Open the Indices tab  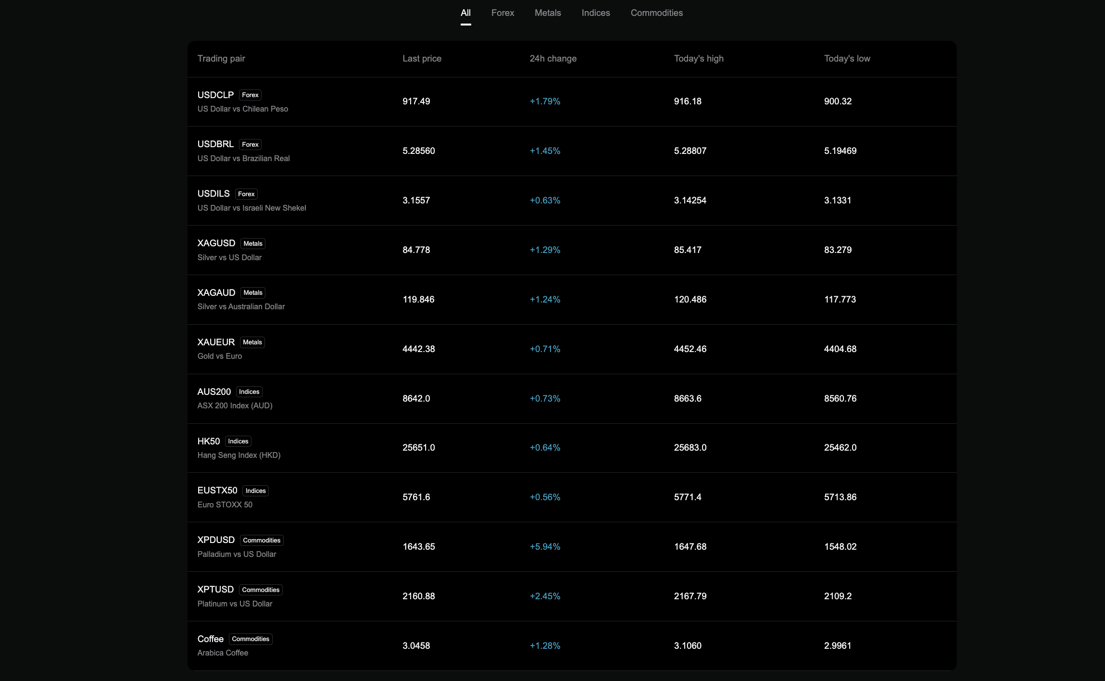(x=595, y=13)
